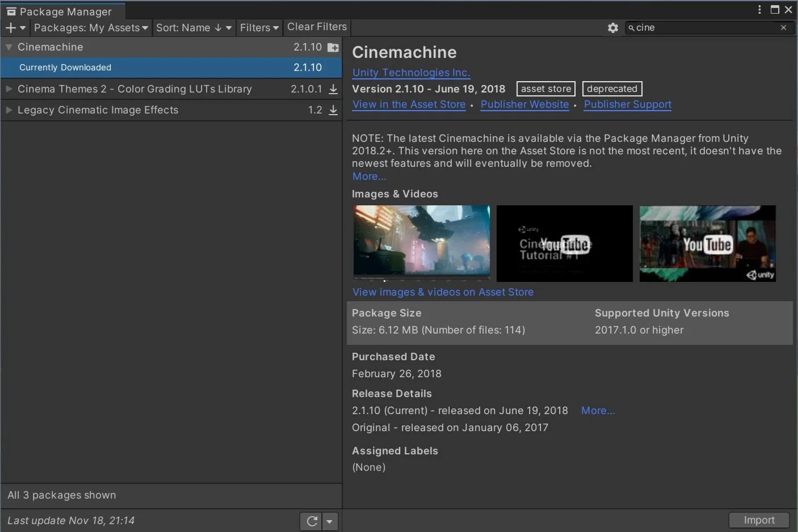Expand Legacy Cinematic Image Effects entry
798x532 pixels.
[9, 110]
